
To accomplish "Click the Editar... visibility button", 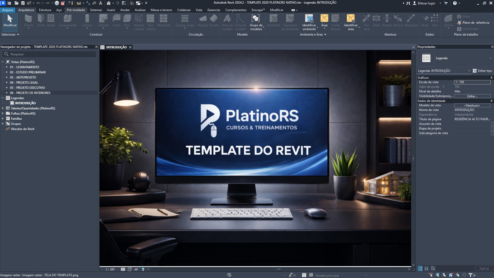I will [x=472, y=96].
